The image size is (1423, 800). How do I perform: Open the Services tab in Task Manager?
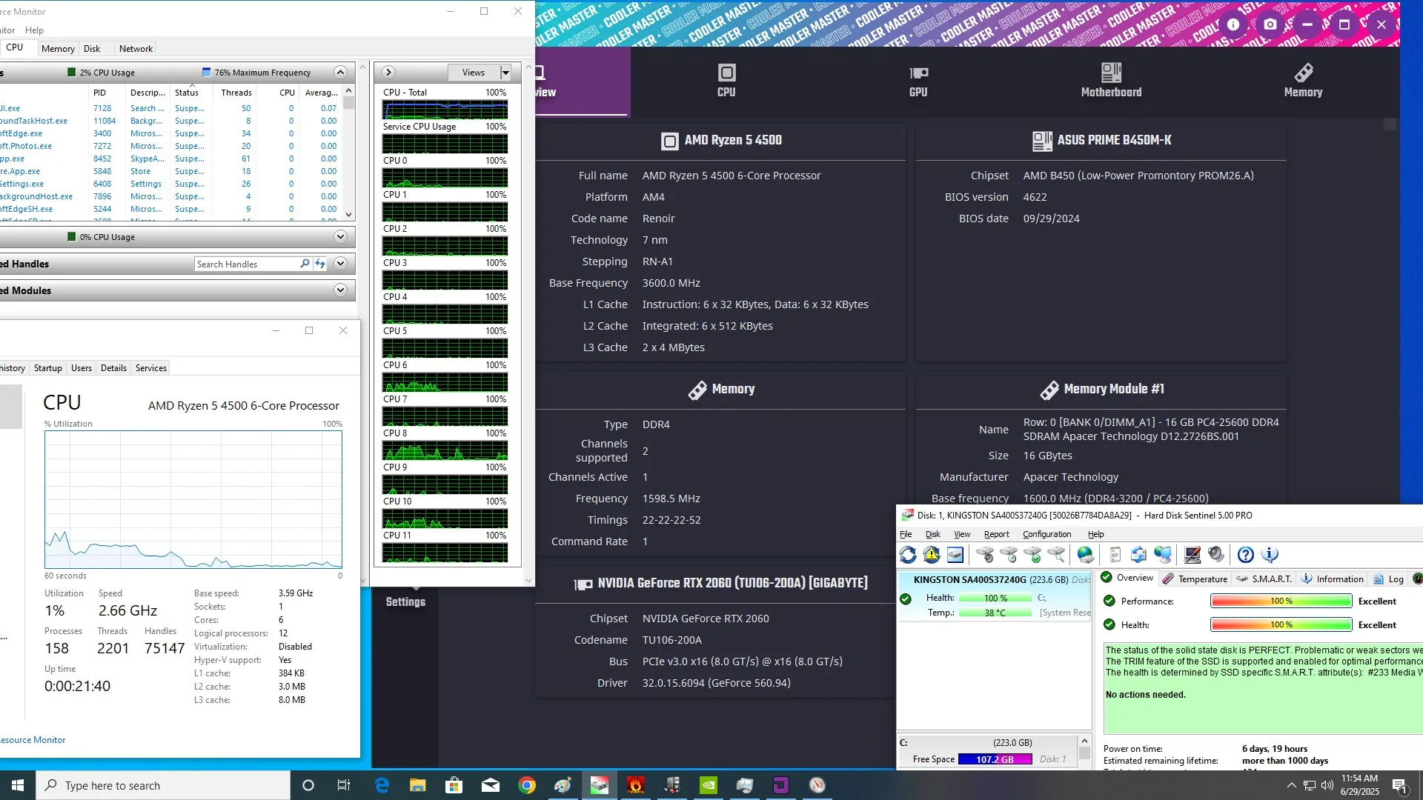(x=151, y=368)
